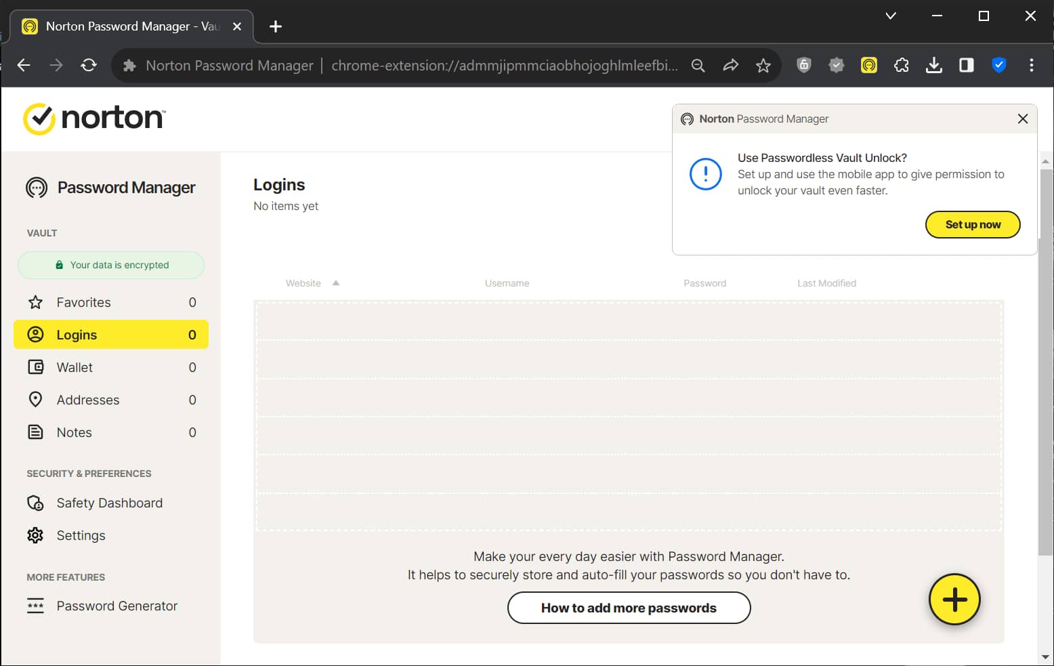Screen dimensions: 1054x666
Task: Open the gray checkmark badge extension icon
Action: [x=837, y=65]
